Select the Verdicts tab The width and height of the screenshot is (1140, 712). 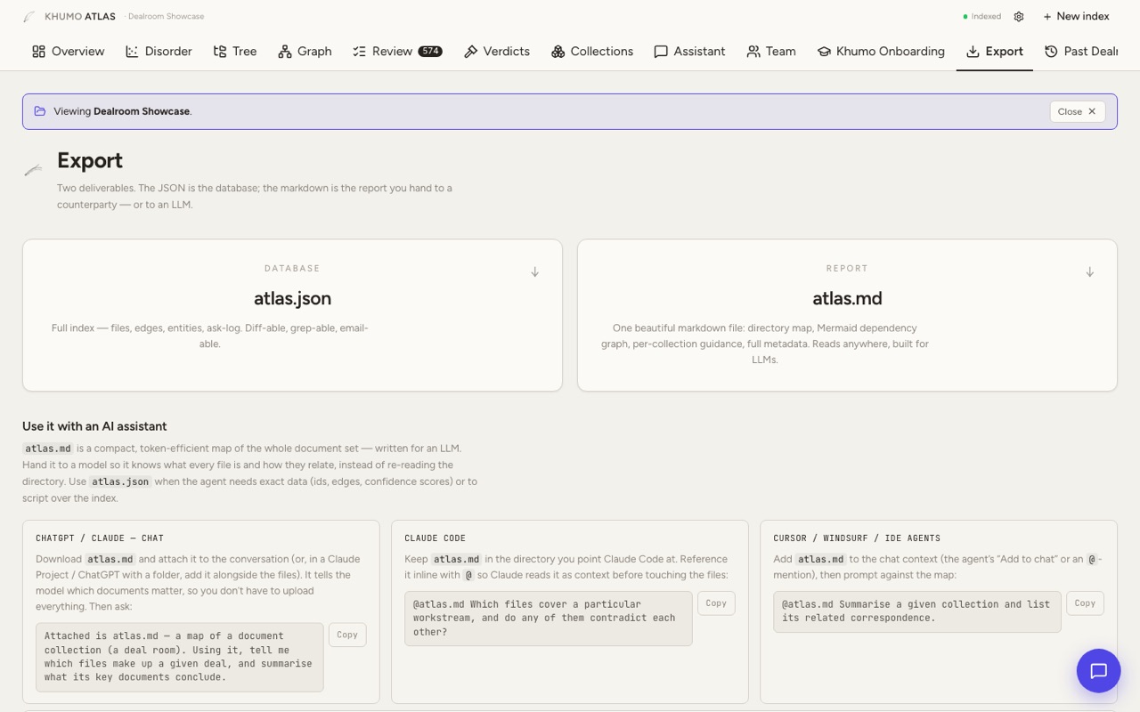pos(497,52)
